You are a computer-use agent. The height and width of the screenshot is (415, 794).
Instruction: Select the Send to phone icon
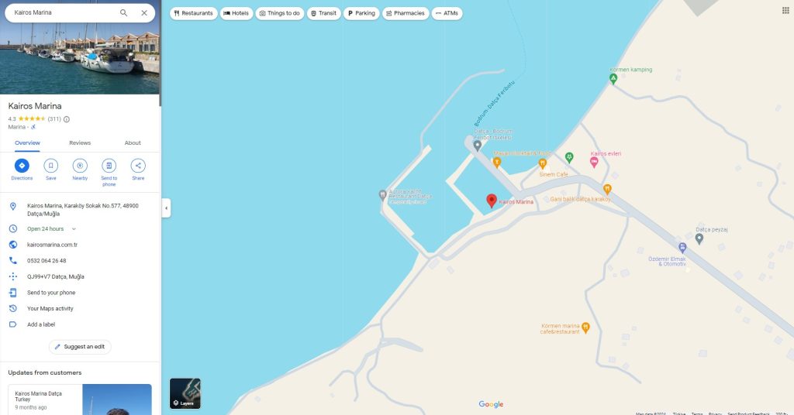[x=109, y=165]
